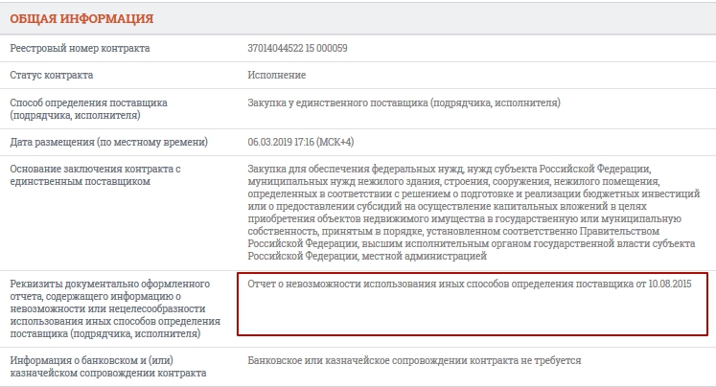Select value 'Банковское или казначейское сопровождении контракта не требуется'

tap(415, 360)
